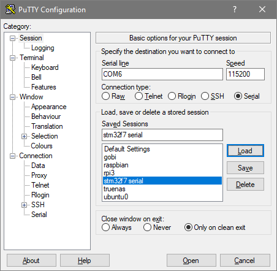
Task: Select Raw connection type radio
Action: coord(105,96)
